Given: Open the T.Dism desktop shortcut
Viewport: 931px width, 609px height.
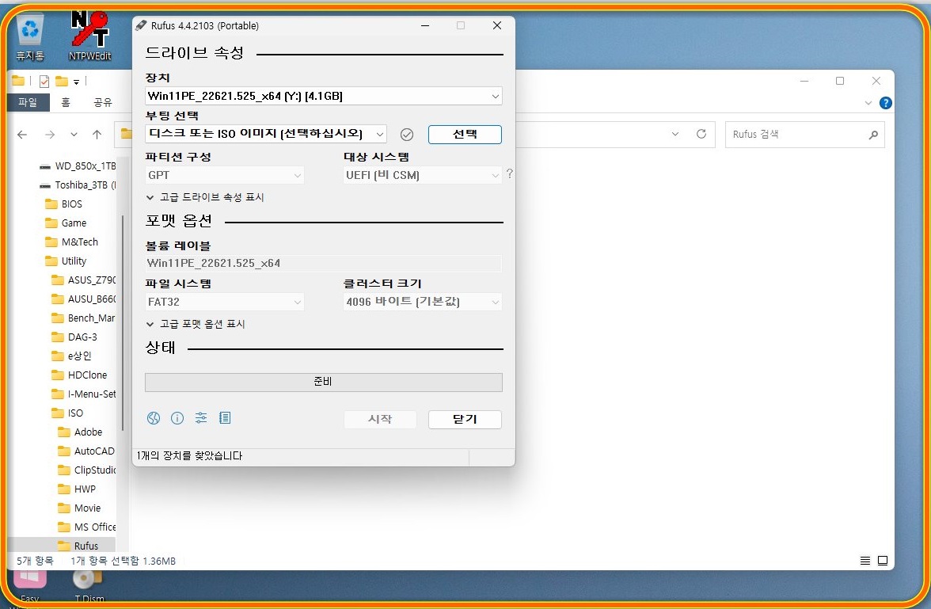Looking at the screenshot, I should 89,585.
